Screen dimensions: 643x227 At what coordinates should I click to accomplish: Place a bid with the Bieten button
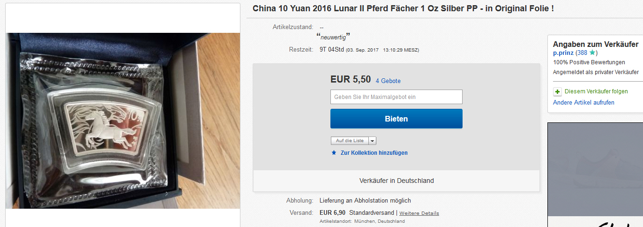(396, 119)
